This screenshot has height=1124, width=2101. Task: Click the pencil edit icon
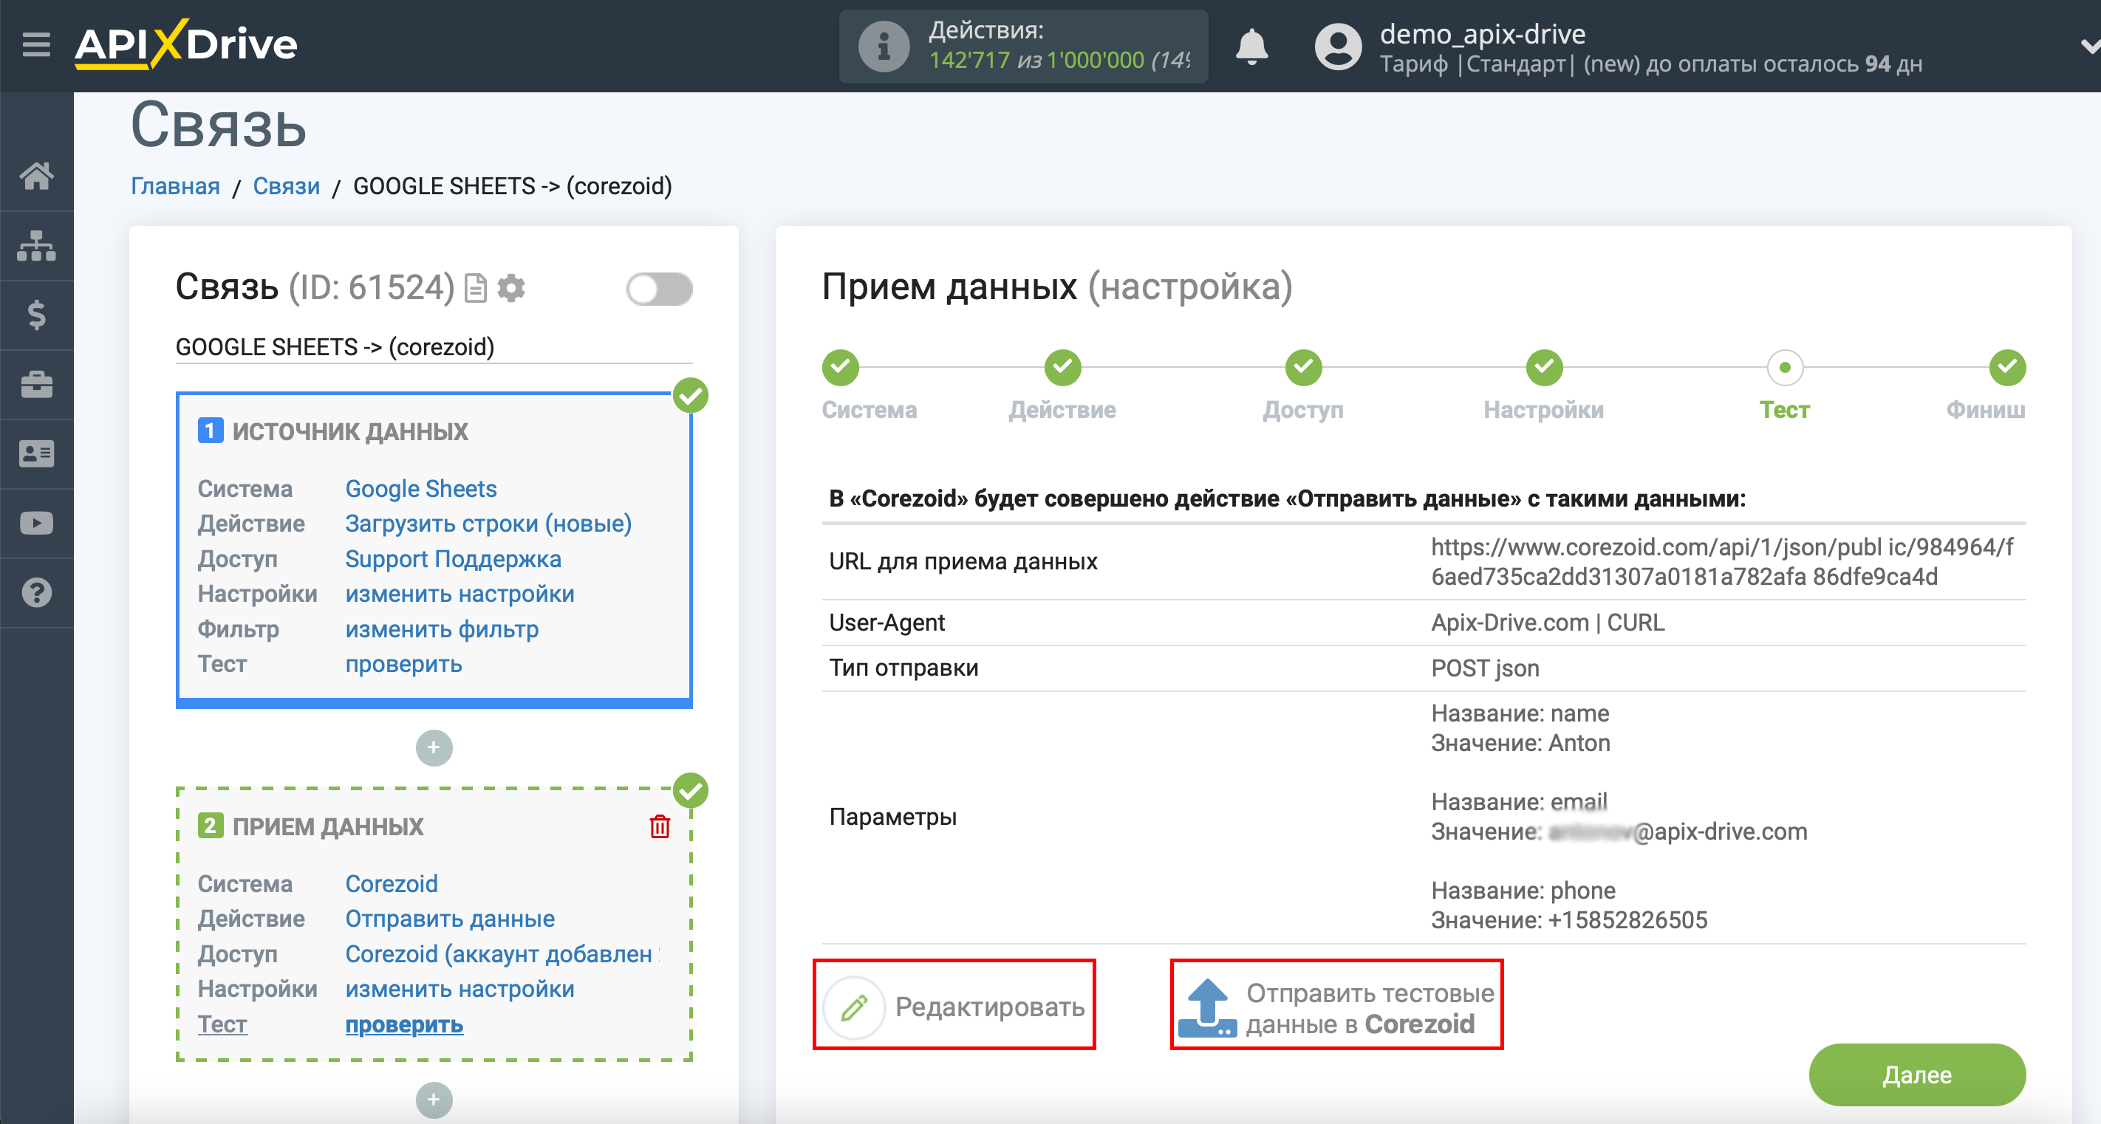(854, 1007)
